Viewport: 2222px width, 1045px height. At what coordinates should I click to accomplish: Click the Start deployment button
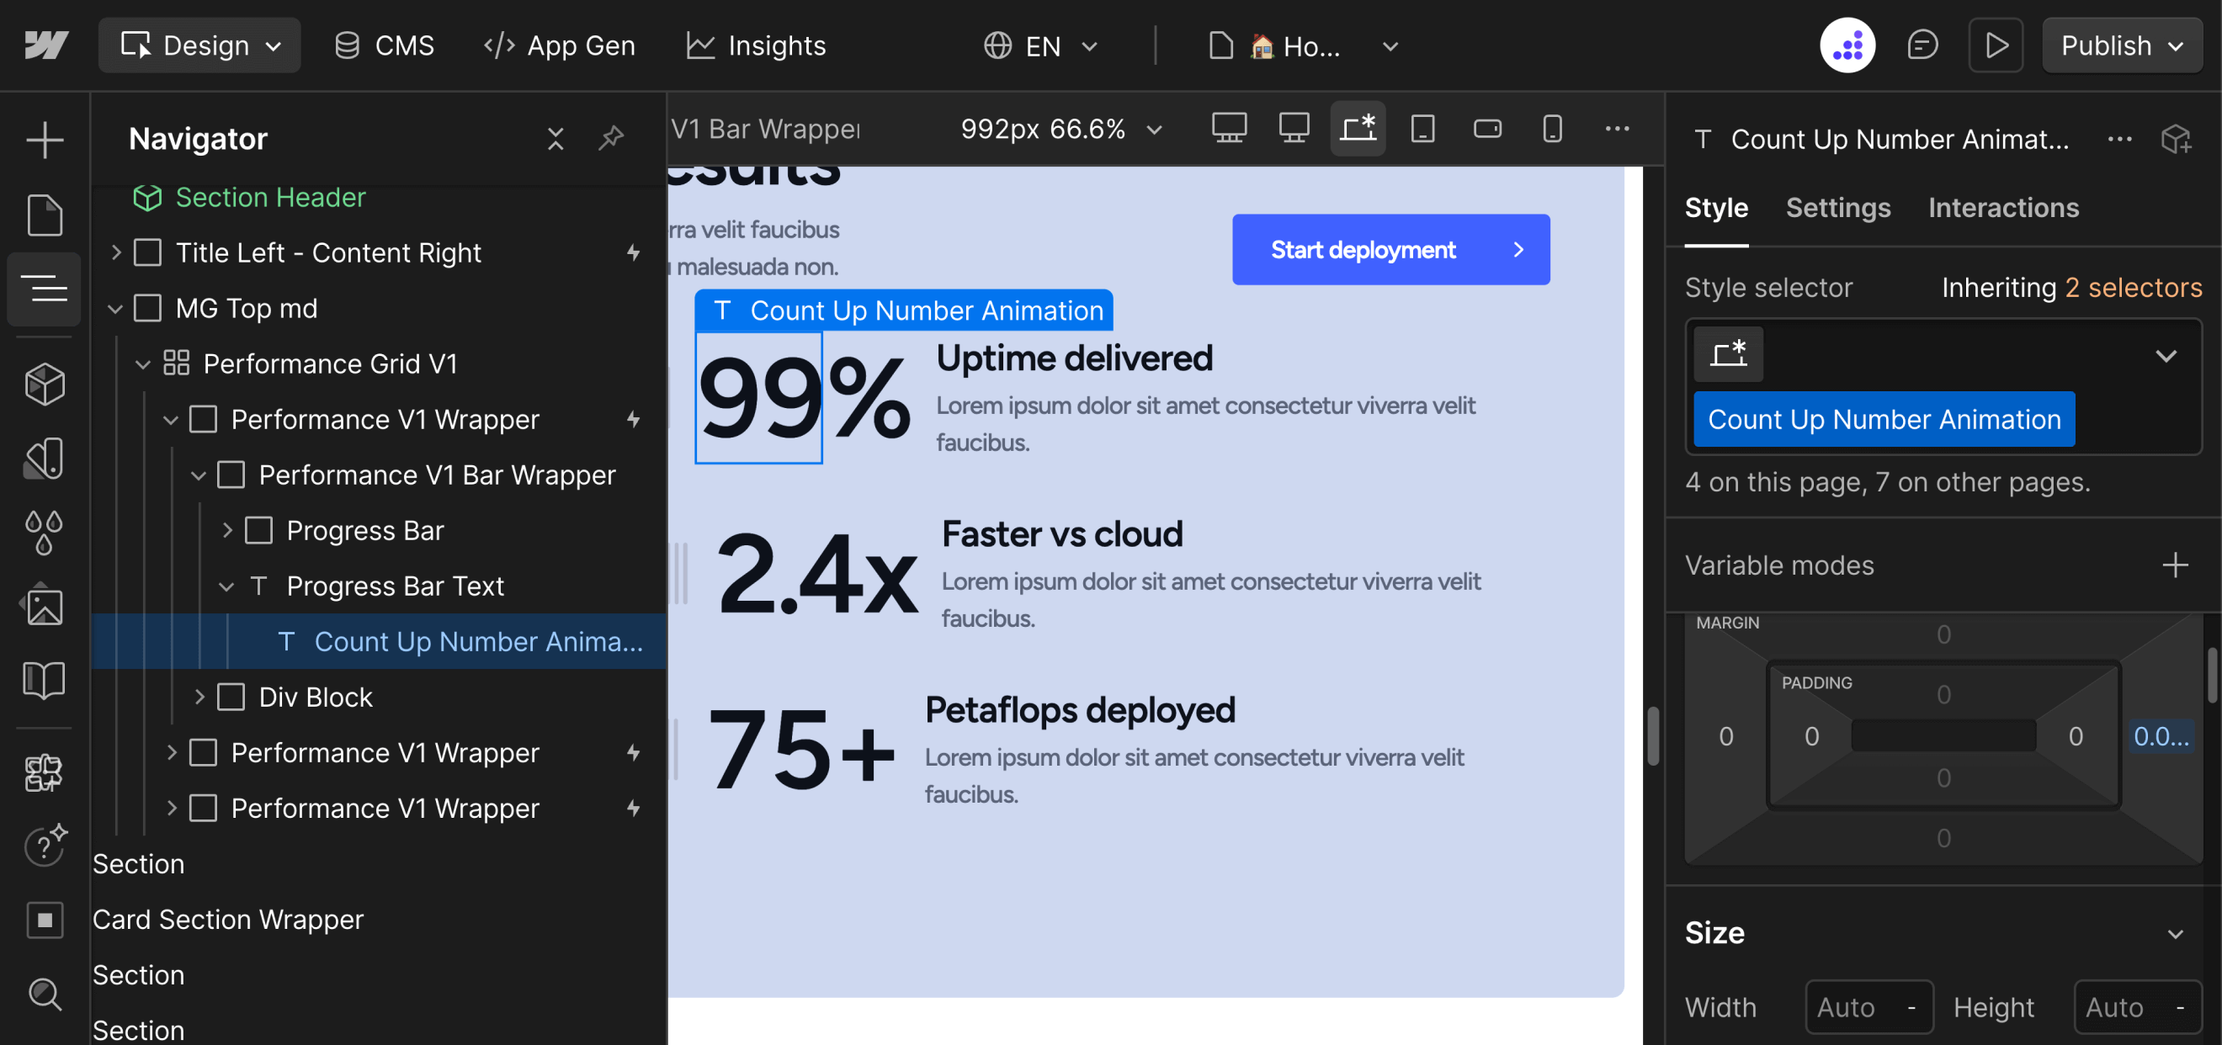(x=1390, y=249)
